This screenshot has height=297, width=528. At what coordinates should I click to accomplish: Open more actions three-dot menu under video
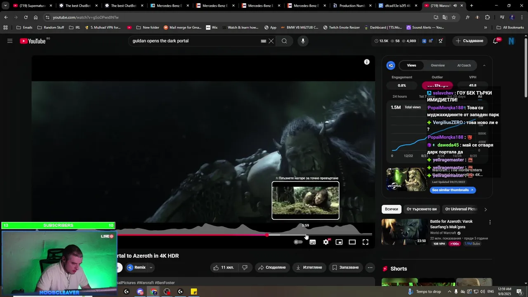370,267
